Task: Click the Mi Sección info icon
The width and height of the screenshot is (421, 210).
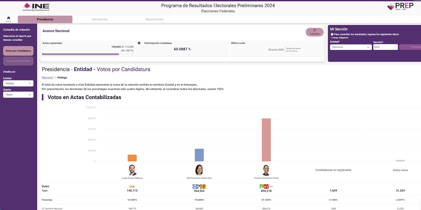Action: click(332, 34)
